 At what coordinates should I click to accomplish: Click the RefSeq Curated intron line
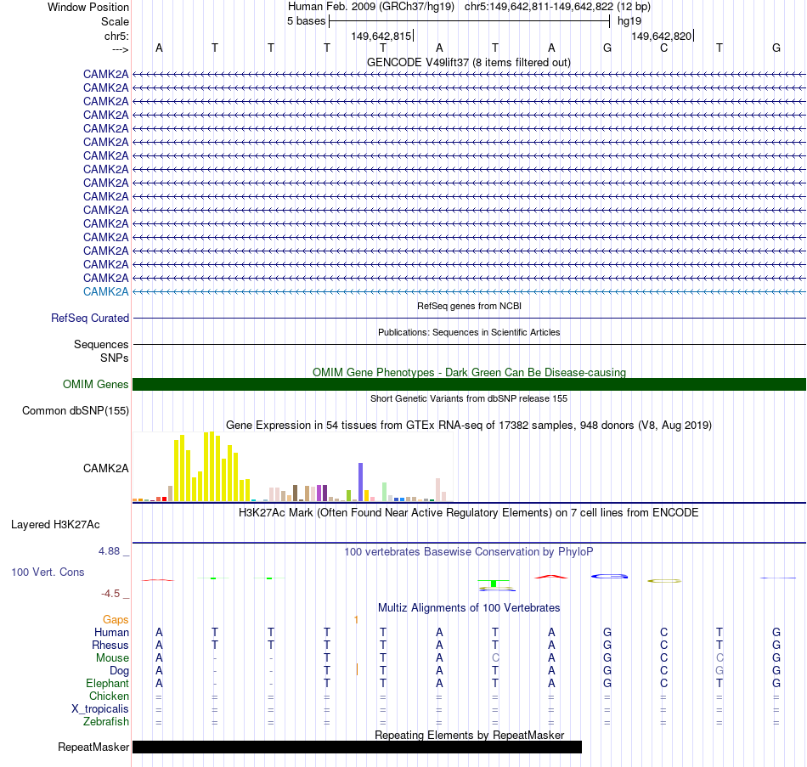click(470, 319)
